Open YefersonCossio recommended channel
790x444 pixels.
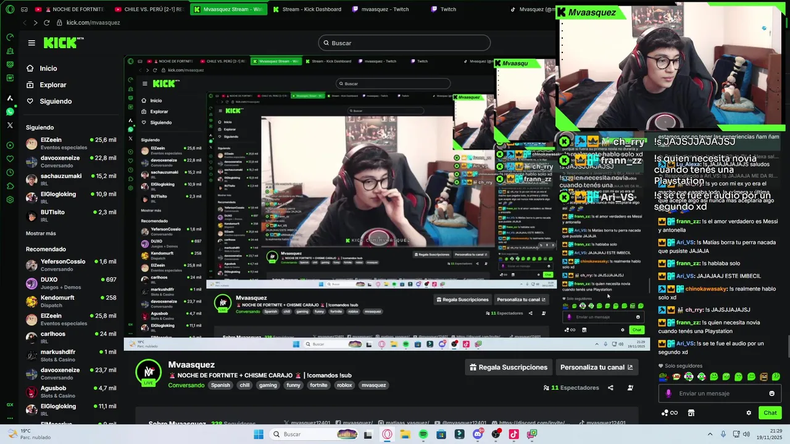pos(71,265)
